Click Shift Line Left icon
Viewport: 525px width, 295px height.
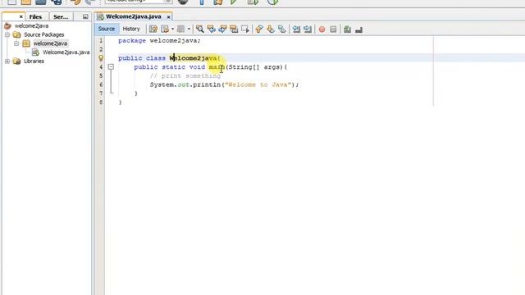pos(296,29)
